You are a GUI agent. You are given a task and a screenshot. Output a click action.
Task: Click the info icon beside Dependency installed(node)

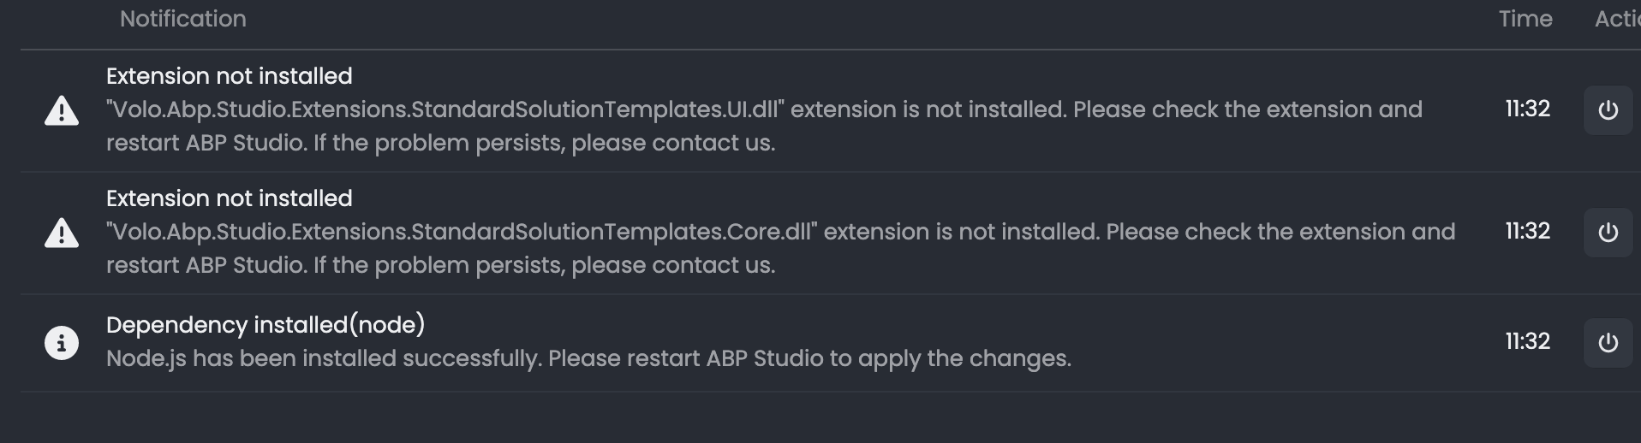[x=62, y=343]
